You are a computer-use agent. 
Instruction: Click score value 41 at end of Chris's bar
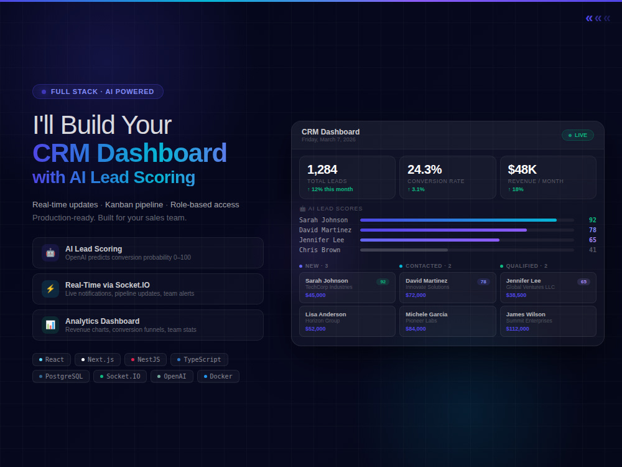click(592, 250)
